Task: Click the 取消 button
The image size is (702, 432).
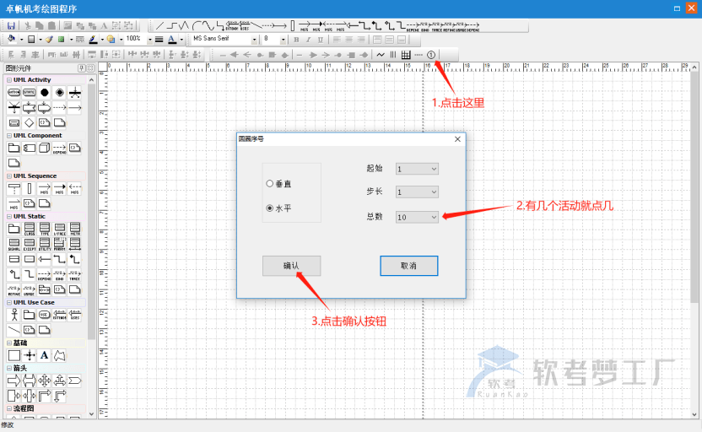Action: (x=408, y=266)
